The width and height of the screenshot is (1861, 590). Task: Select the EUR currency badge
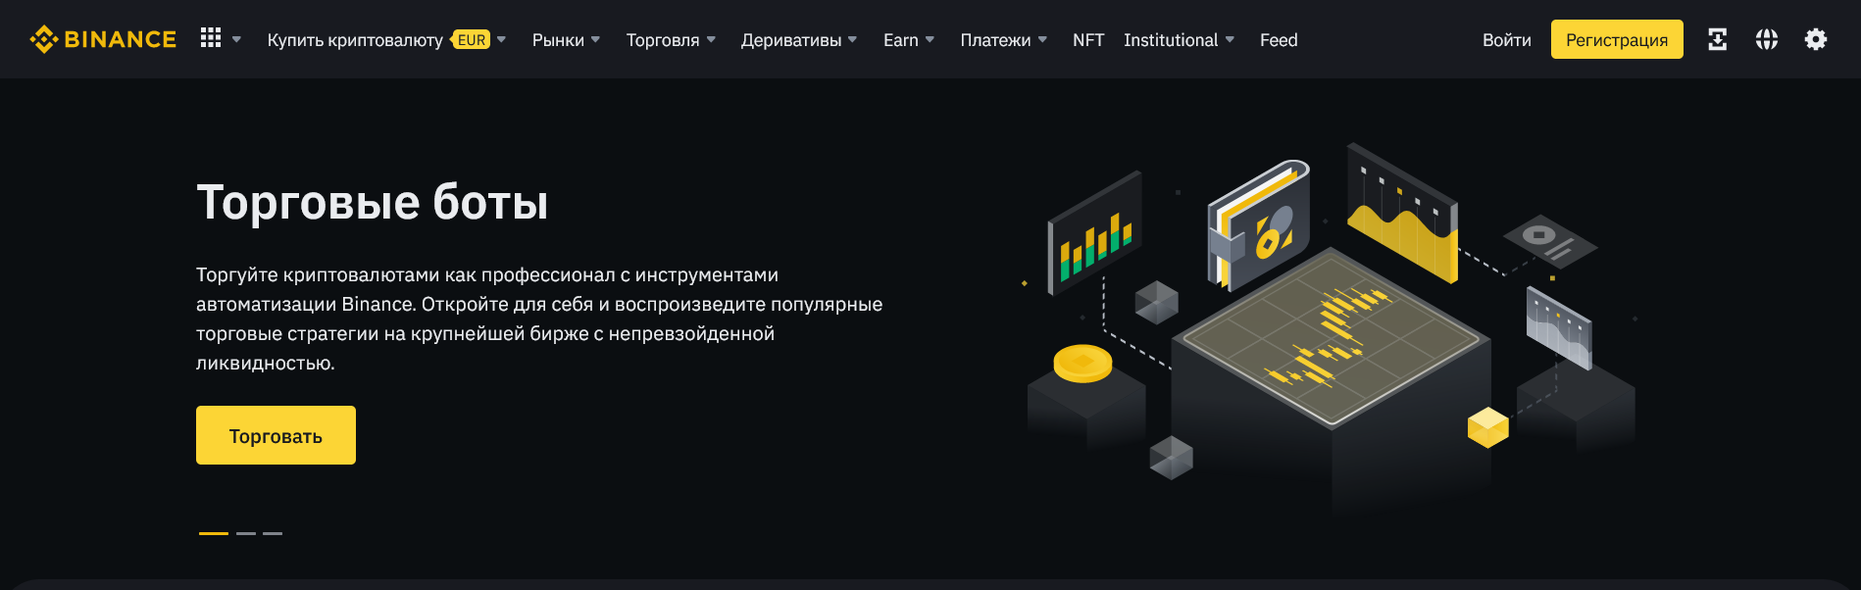(471, 40)
